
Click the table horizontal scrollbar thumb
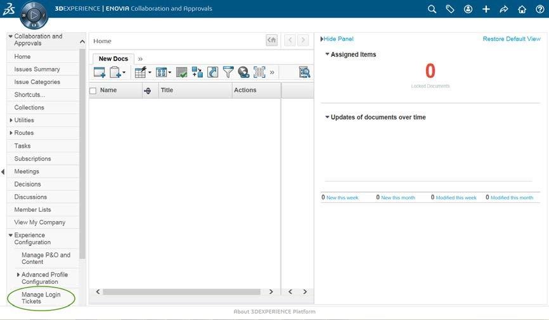pos(181,292)
